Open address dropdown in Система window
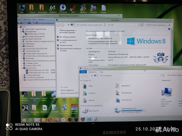This screenshot has height=136, width=182. pos(139,25)
